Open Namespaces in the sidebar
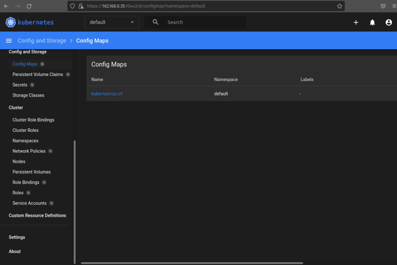Screen dimensions: 397x265 pos(25,140)
